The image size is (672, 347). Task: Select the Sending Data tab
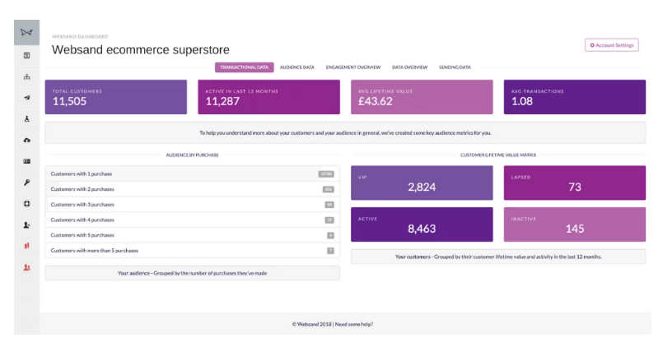click(x=455, y=67)
